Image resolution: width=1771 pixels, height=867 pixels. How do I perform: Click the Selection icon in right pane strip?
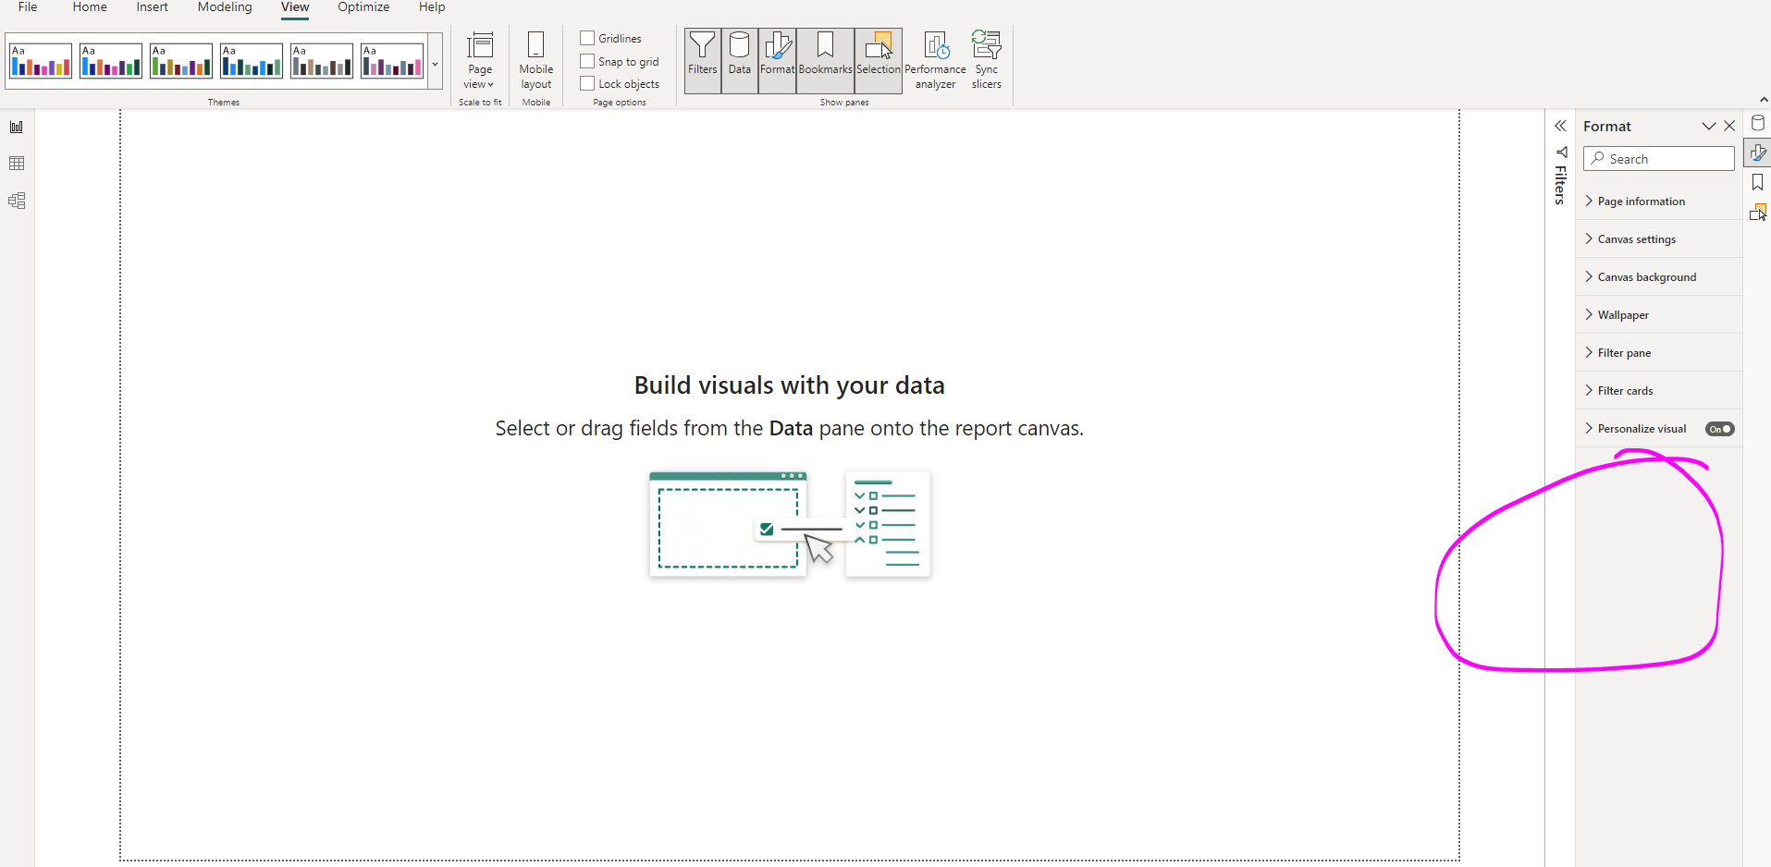[x=1758, y=213]
